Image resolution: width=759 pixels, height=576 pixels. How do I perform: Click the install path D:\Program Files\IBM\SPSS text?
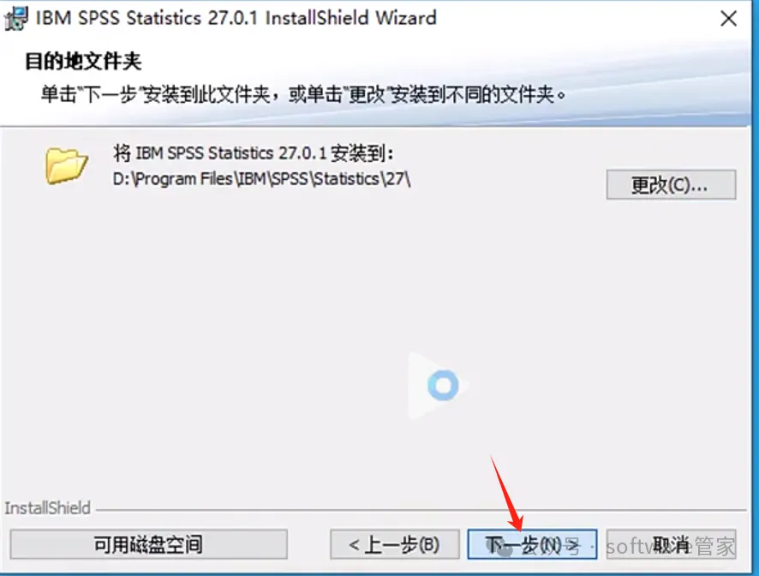261,179
